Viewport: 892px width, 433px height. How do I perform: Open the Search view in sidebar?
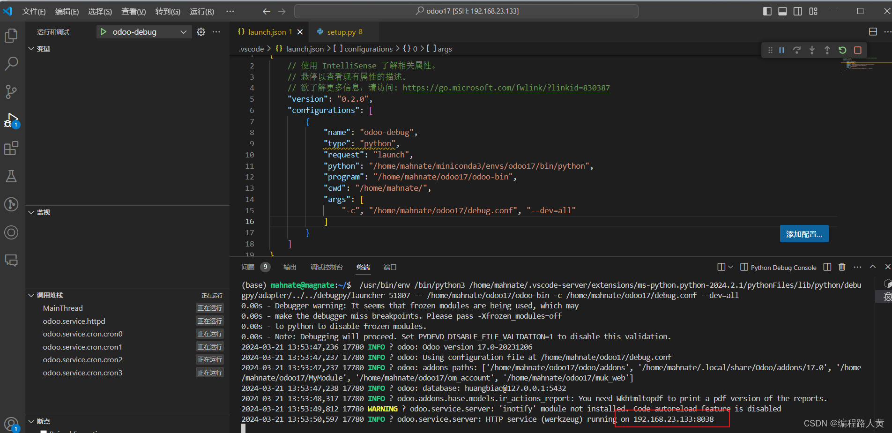tap(11, 64)
